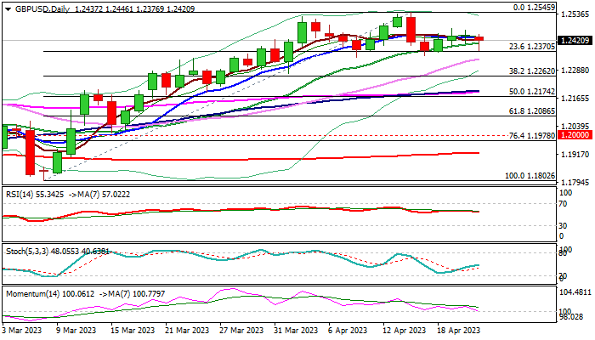Click the 1.19170 price axis label

[x=575, y=155]
